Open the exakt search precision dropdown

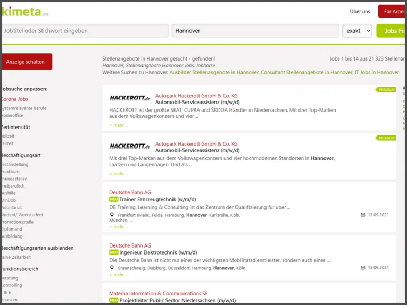tap(357, 31)
